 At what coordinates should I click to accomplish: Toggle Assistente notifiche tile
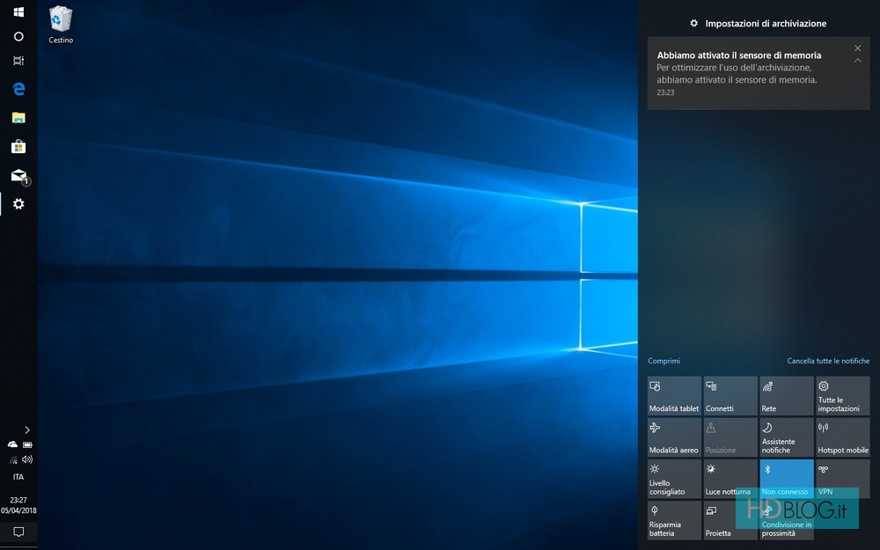[786, 437]
